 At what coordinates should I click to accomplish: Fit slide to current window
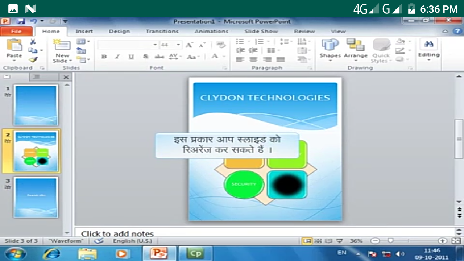456,241
